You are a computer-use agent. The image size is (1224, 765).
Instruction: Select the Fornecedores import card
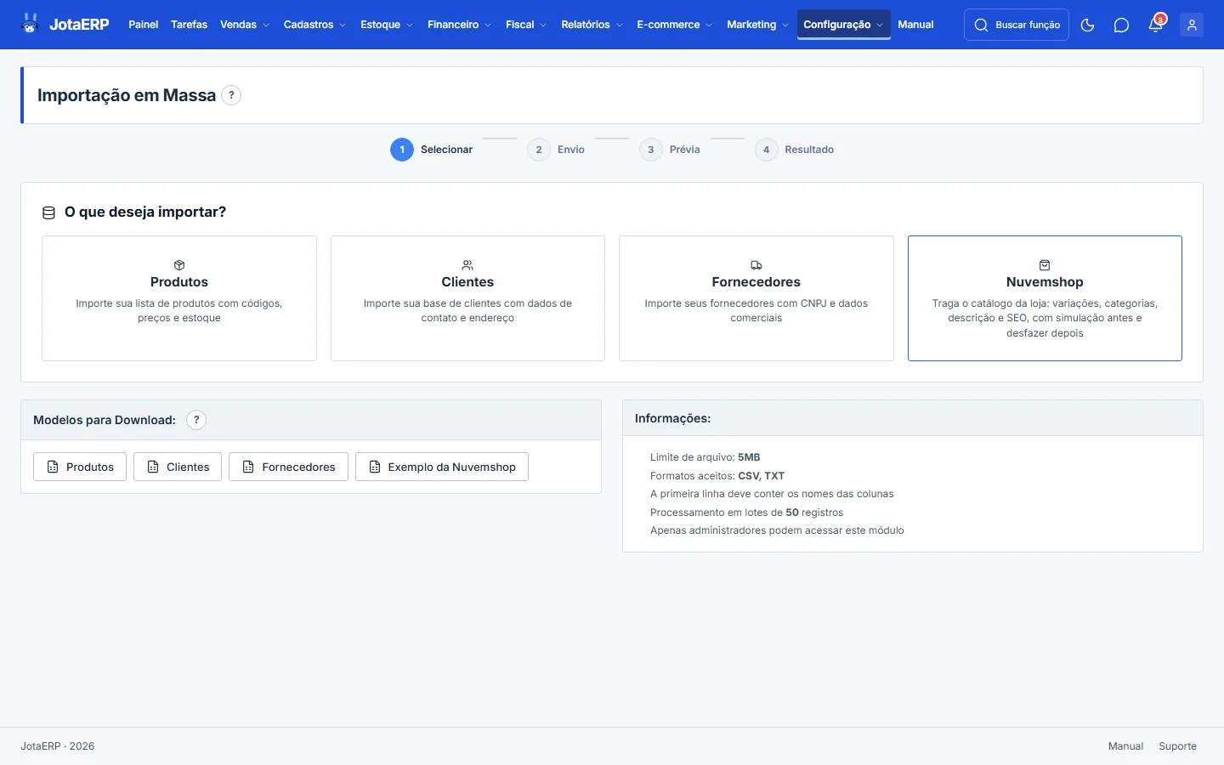tap(756, 298)
